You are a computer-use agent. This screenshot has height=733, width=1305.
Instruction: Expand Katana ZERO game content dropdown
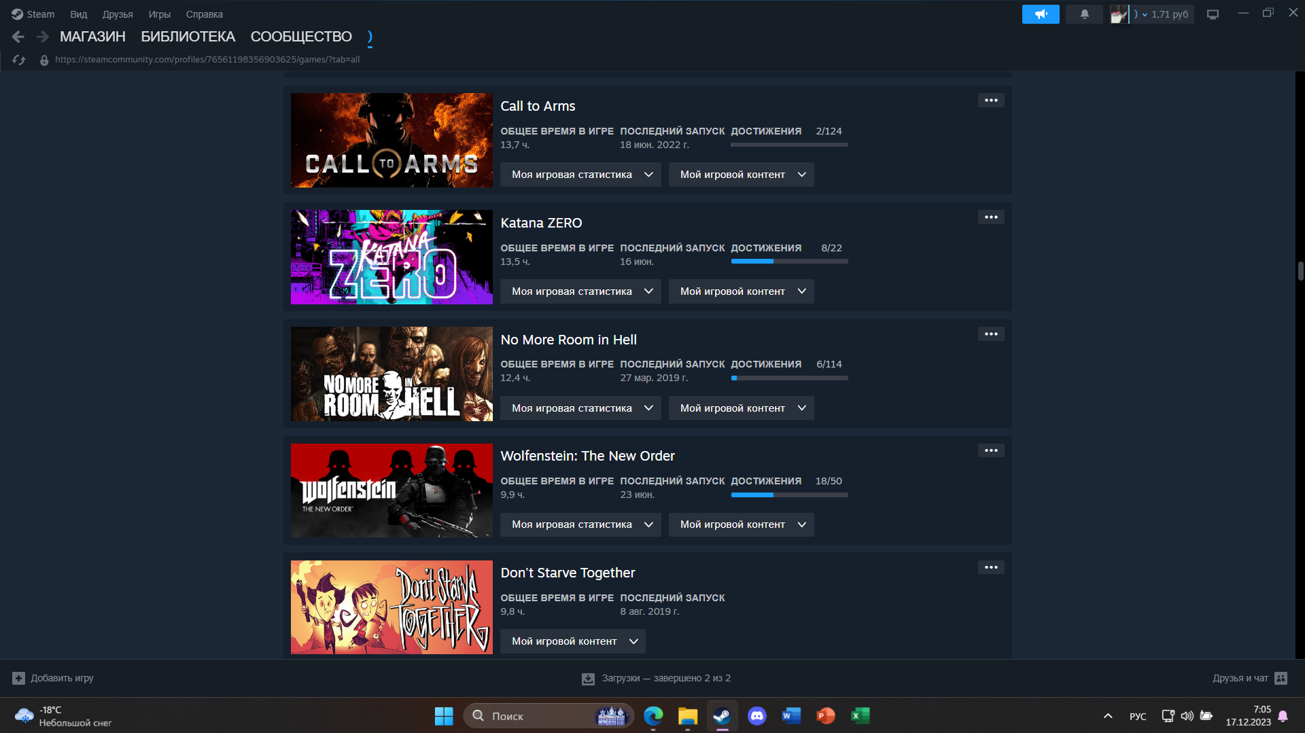pyautogui.click(x=741, y=291)
